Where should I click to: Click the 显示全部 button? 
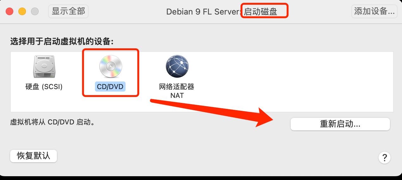(68, 11)
